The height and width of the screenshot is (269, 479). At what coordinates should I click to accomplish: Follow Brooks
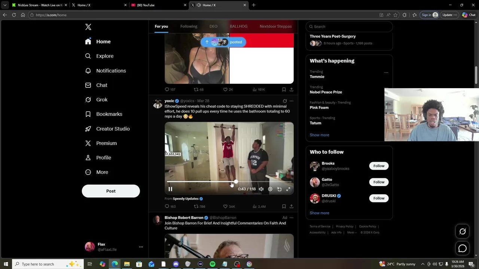coord(379,166)
